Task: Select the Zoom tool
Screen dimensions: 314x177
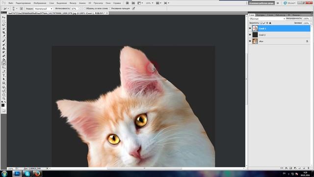Action: point(3,98)
